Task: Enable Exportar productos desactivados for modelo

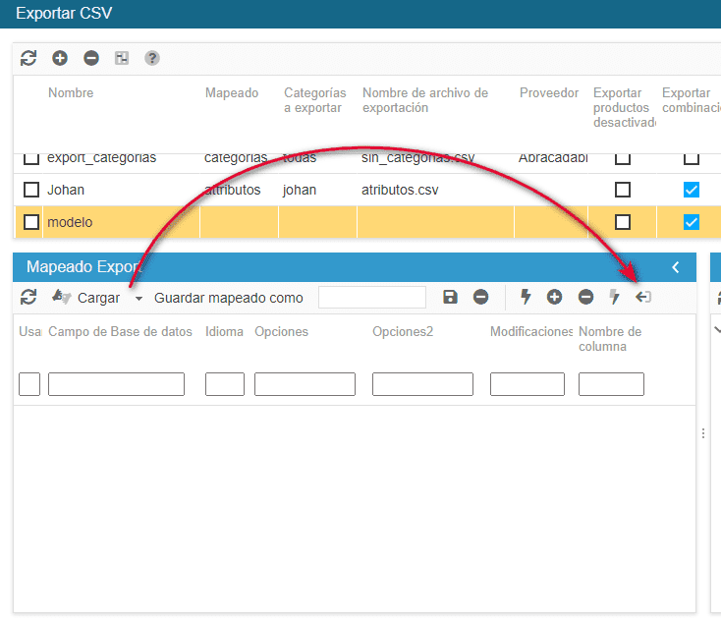Action: [622, 222]
